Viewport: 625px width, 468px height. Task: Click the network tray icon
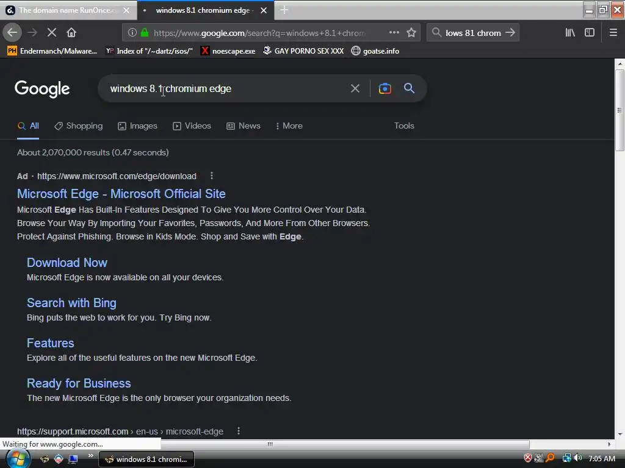[x=566, y=458]
